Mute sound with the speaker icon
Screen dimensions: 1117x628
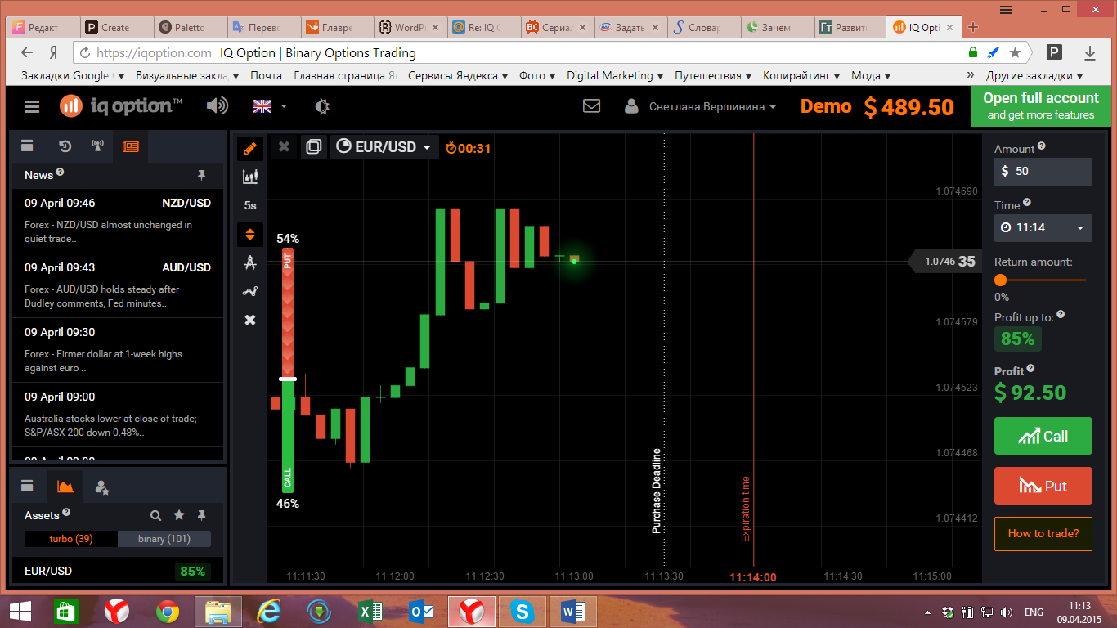[x=217, y=105]
